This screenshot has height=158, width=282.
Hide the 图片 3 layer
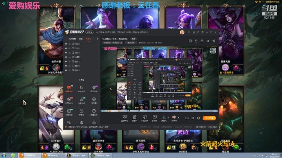[66, 66]
